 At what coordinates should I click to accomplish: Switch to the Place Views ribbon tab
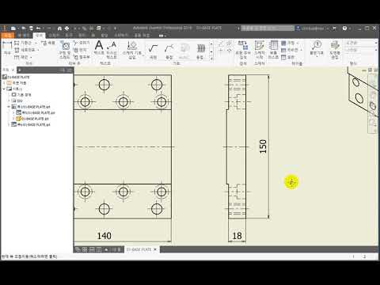[x=24, y=35]
